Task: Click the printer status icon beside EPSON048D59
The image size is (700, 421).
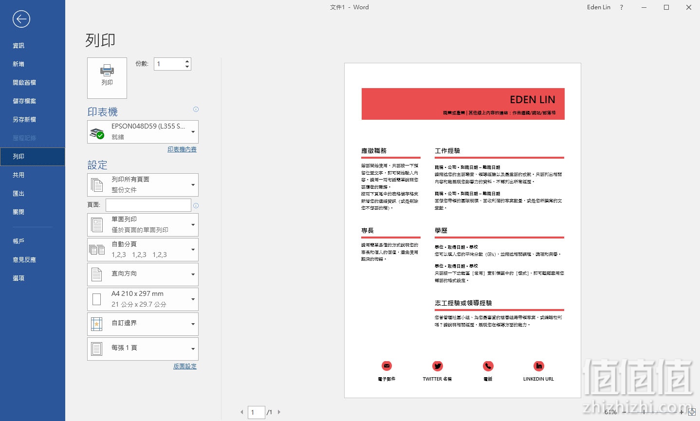Action: coord(97,133)
